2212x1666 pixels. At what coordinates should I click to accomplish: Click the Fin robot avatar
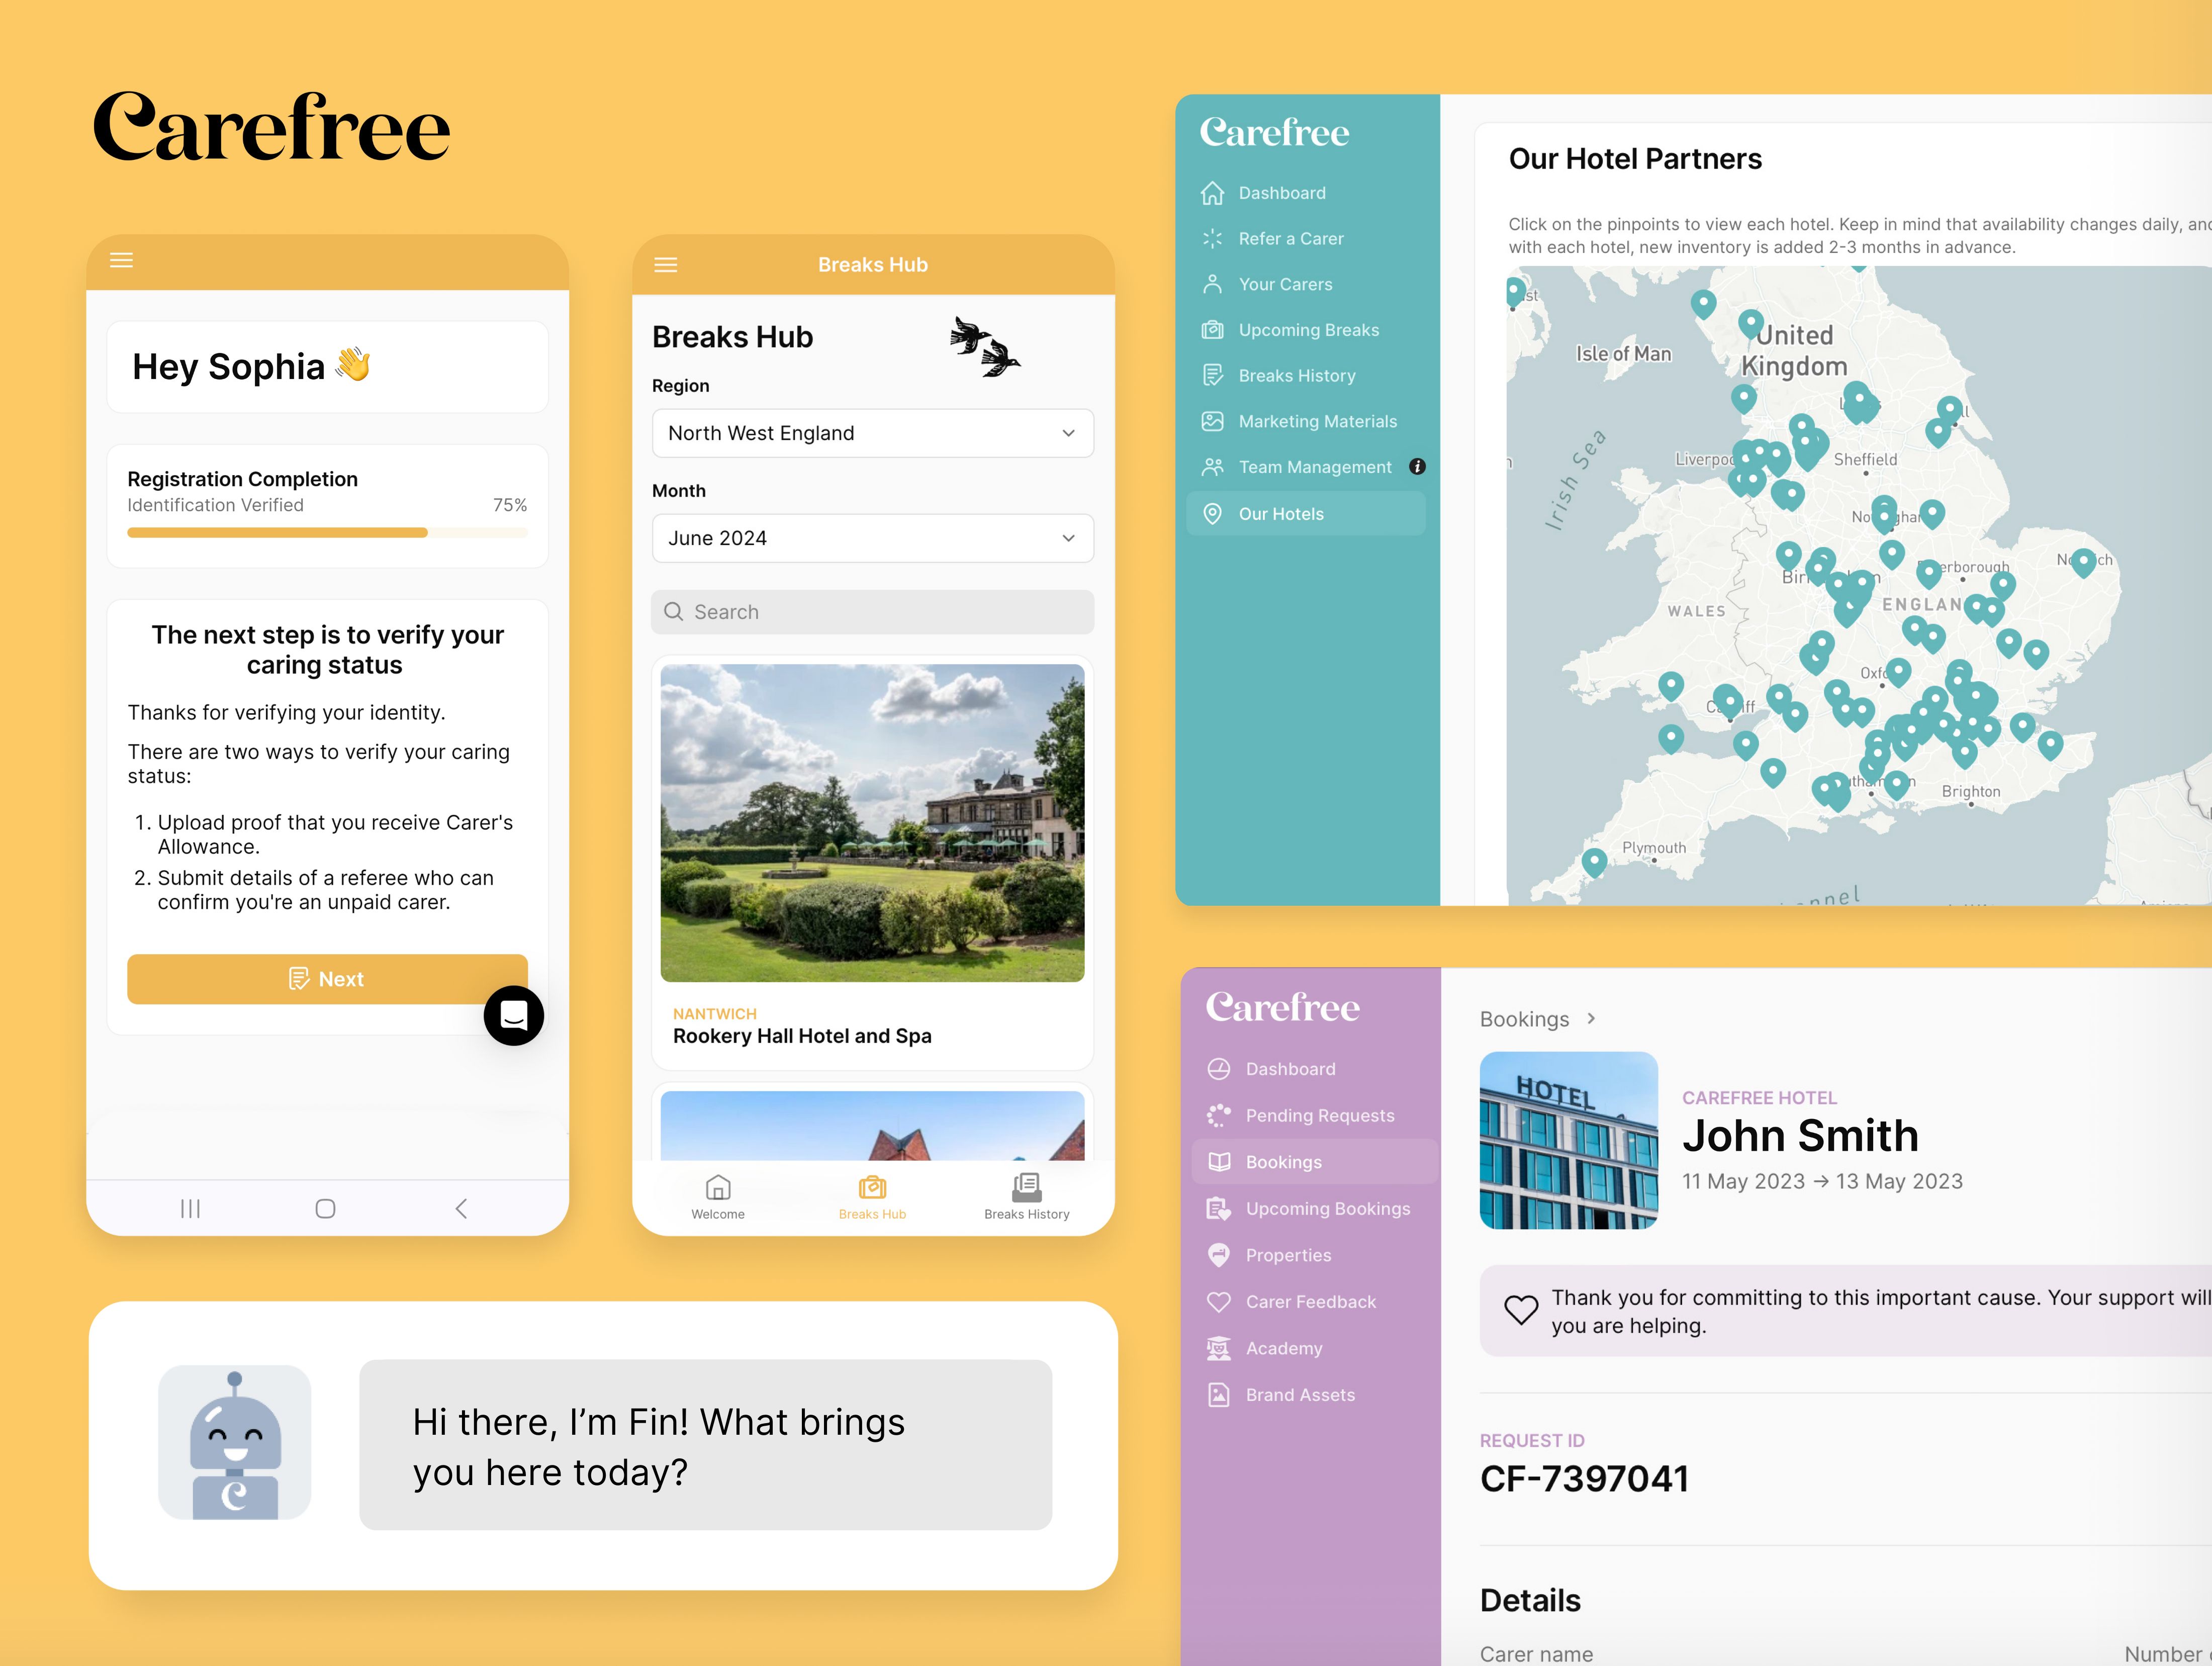pyautogui.click(x=234, y=1443)
